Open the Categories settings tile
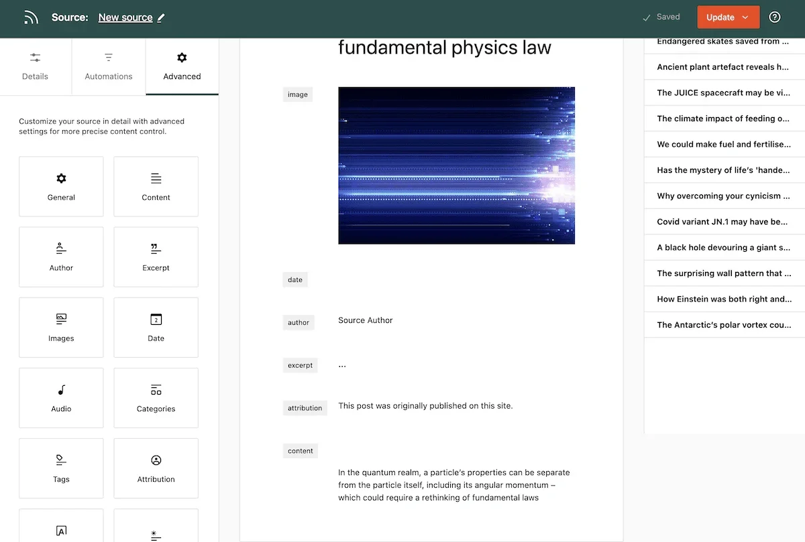This screenshot has width=805, height=542. pos(156,397)
